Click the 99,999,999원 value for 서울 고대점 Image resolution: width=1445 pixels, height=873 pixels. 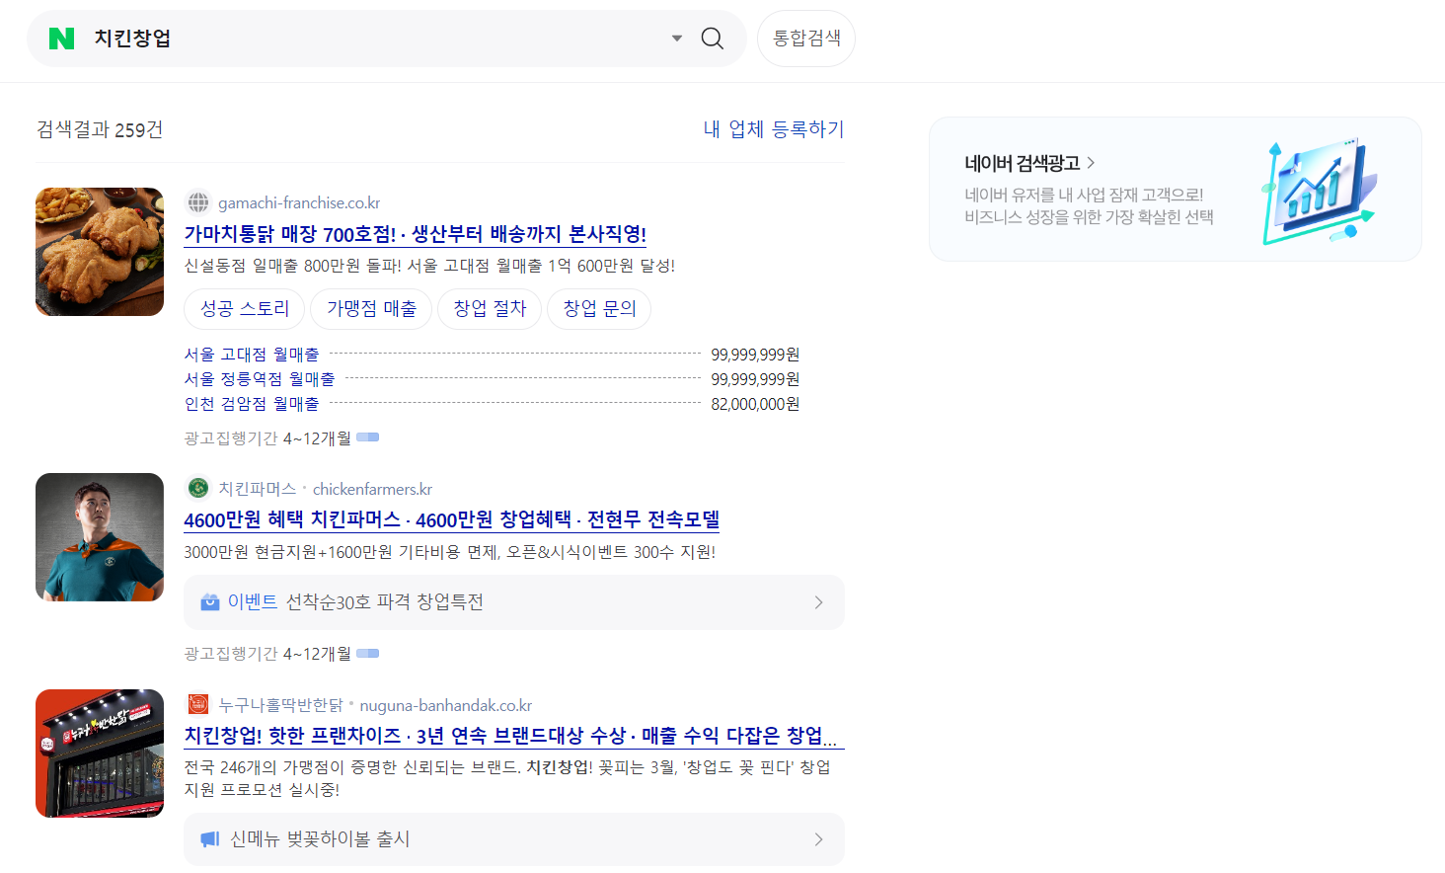[755, 355]
